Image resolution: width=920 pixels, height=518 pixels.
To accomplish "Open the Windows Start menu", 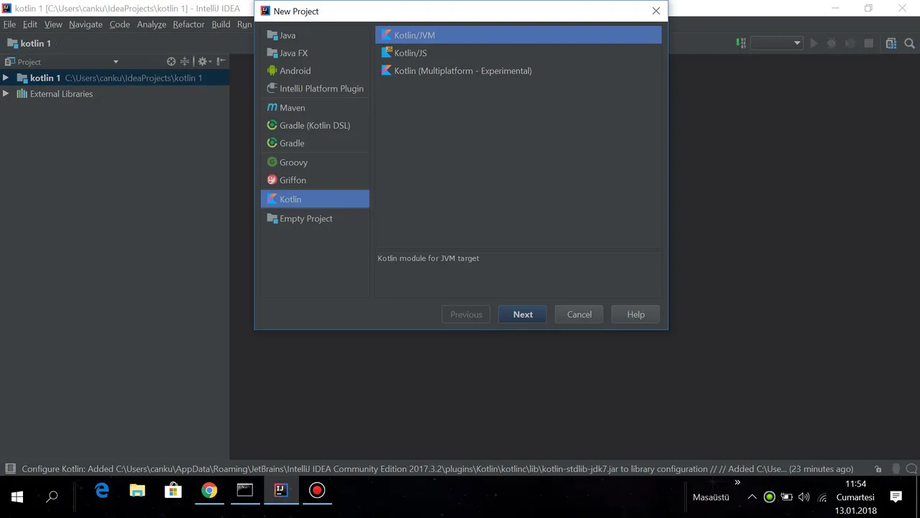I will pos(17,496).
